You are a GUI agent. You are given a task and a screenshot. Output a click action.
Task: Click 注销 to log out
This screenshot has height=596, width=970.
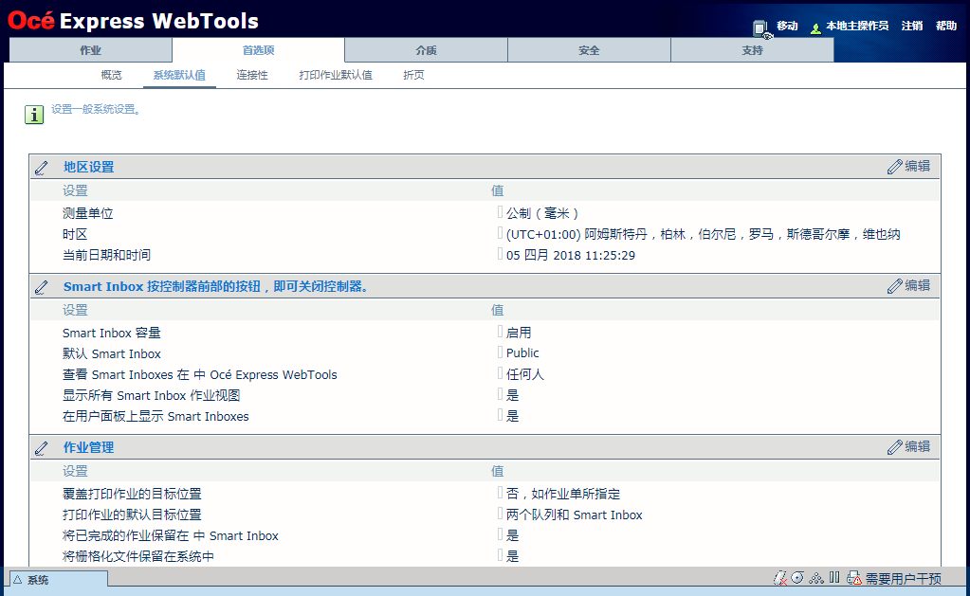coord(912,26)
